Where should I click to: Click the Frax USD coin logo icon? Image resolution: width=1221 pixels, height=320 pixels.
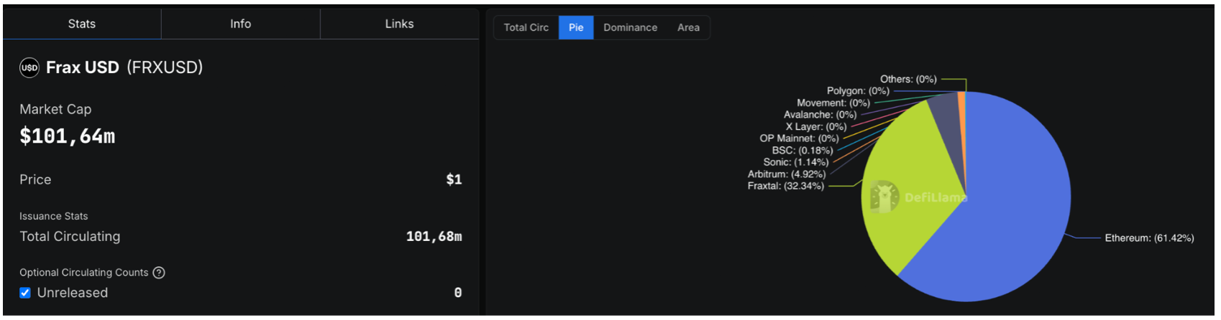(x=29, y=67)
